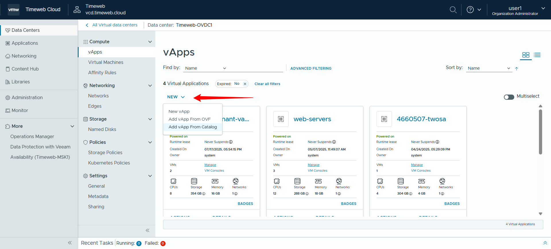The width and height of the screenshot is (551, 249).
Task: Collapse the Networking section in data center nav
Action: coord(150,86)
